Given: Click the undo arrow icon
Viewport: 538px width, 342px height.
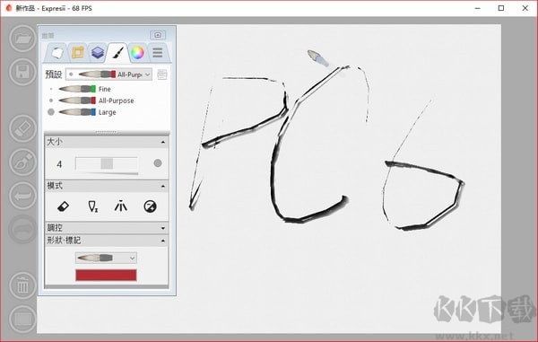Looking at the screenshot, I should 22,196.
